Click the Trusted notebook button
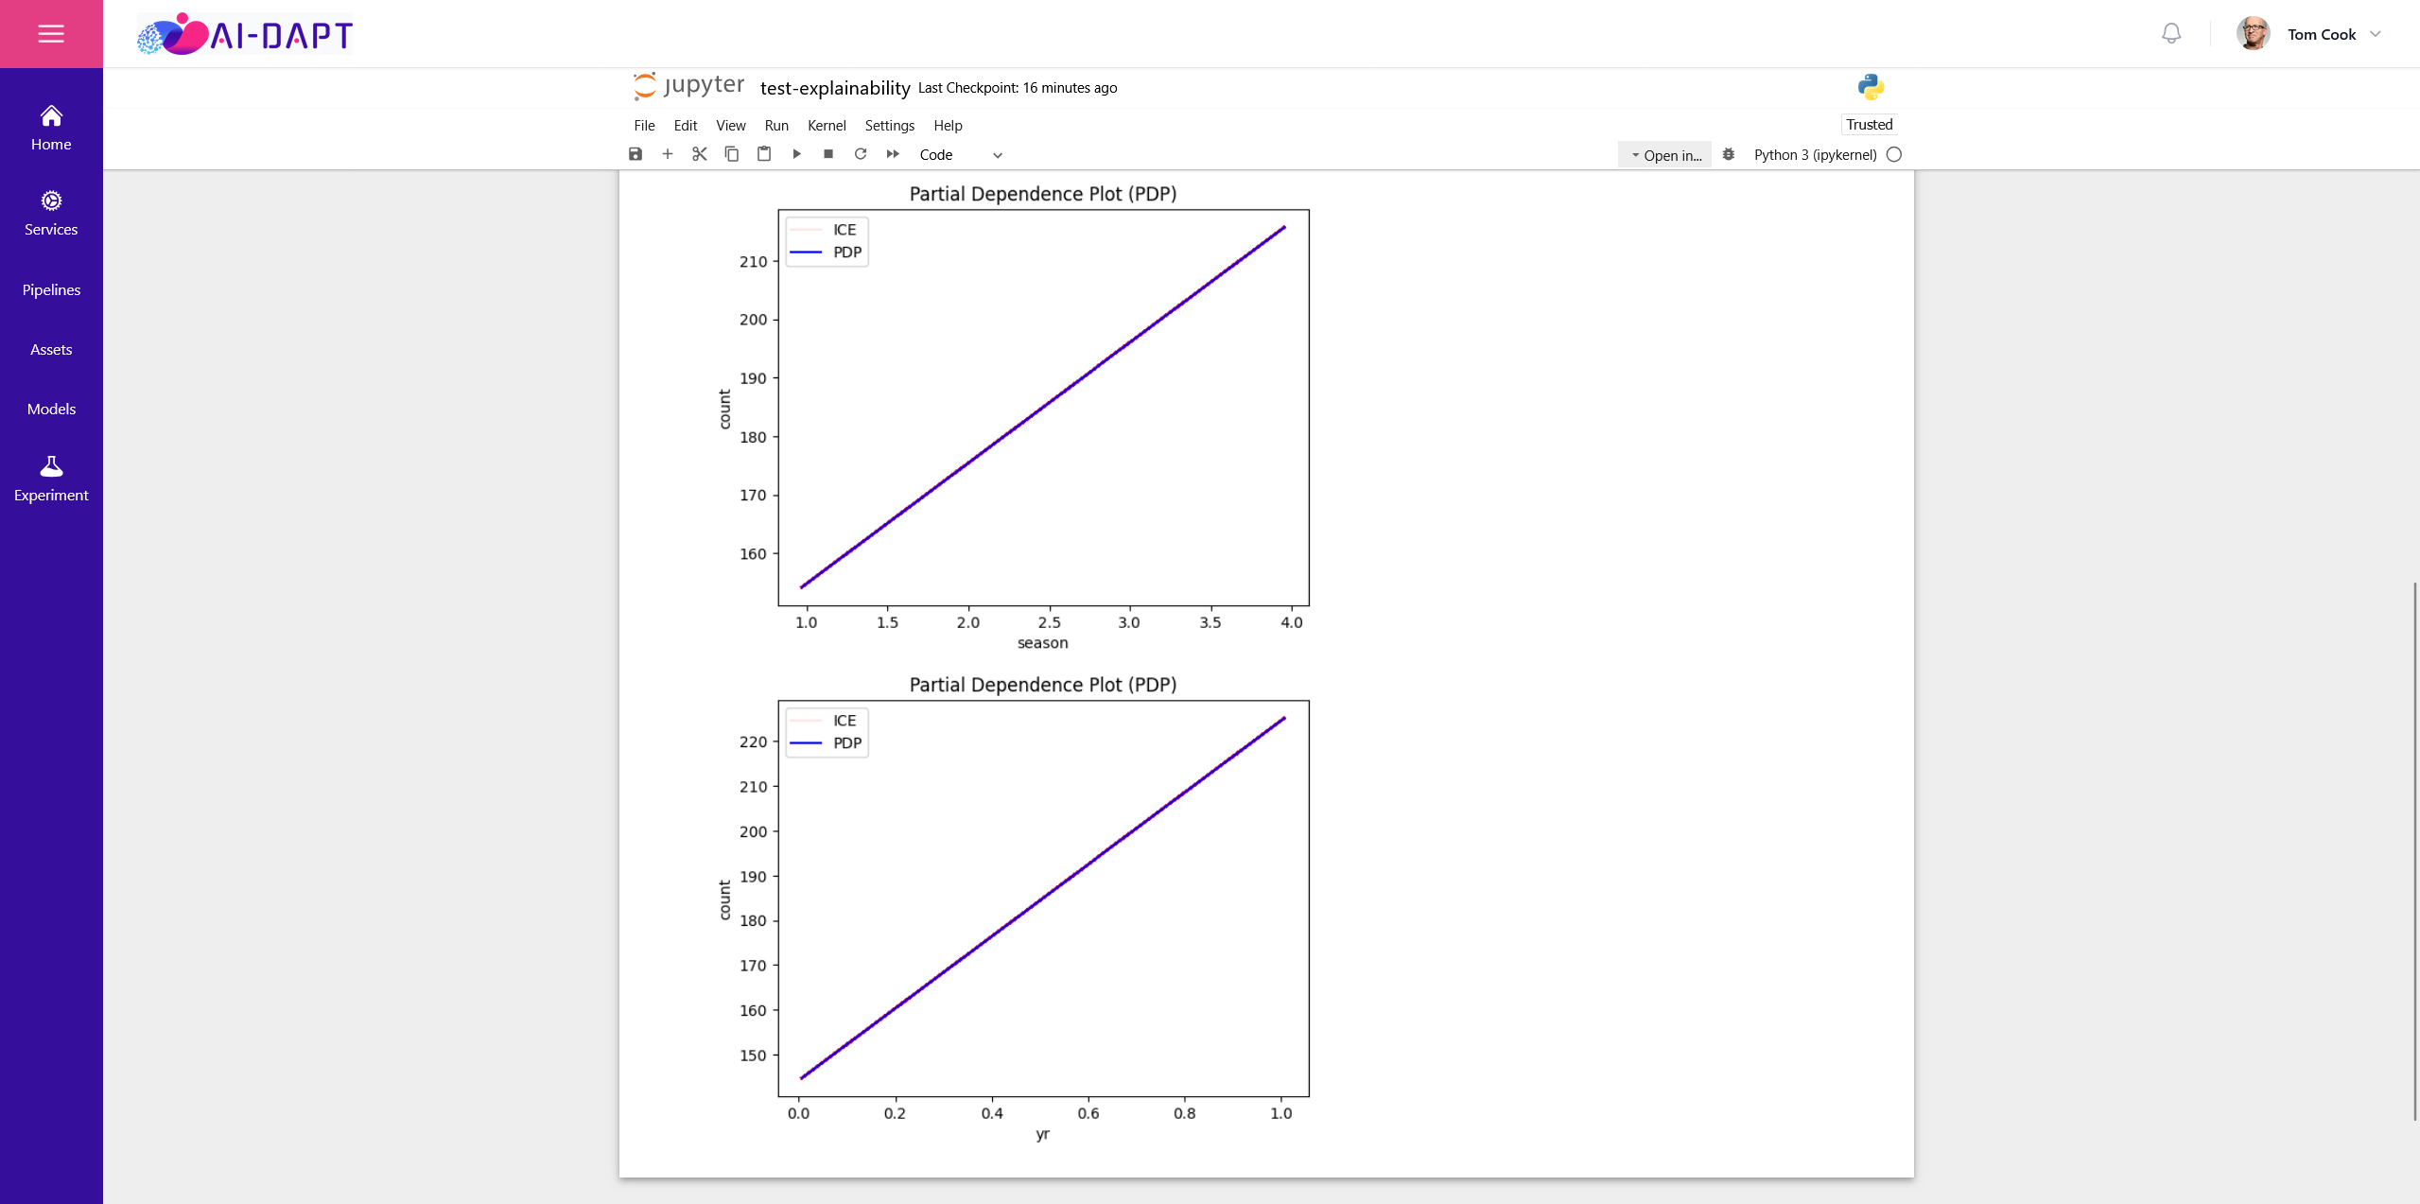Viewport: 2420px width, 1204px height. (x=1869, y=125)
